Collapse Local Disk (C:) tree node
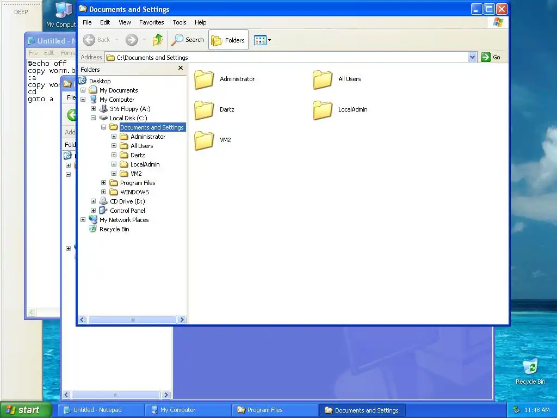This screenshot has width=557, height=418. pos(93,118)
